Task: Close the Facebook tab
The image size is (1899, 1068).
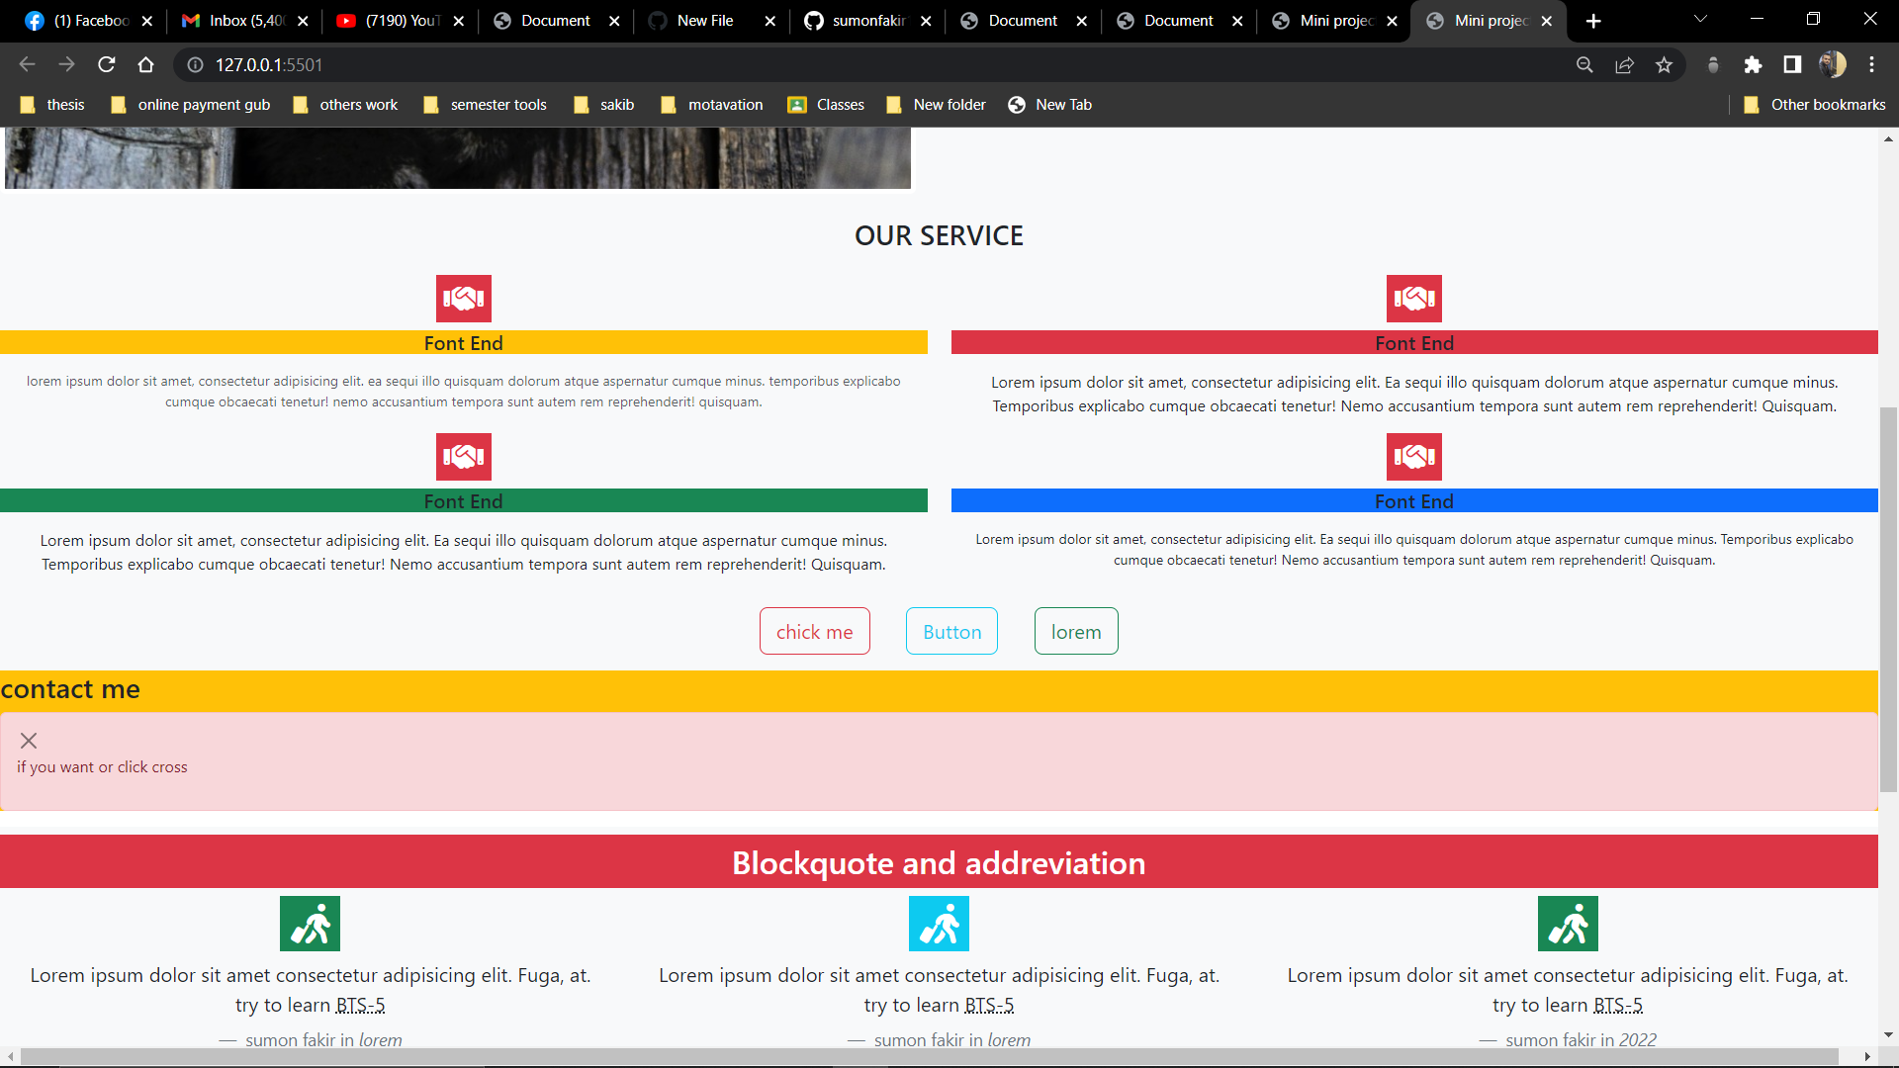Action: 147,21
